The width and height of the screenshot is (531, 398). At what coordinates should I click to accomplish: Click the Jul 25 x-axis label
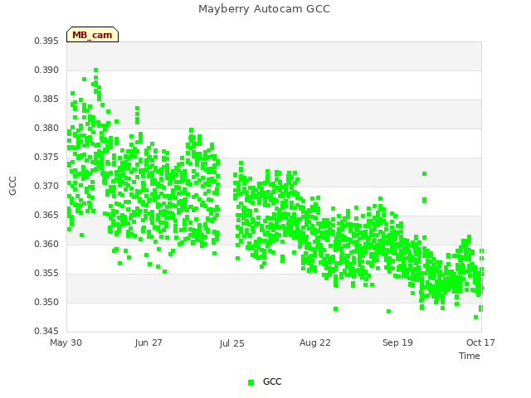point(231,343)
